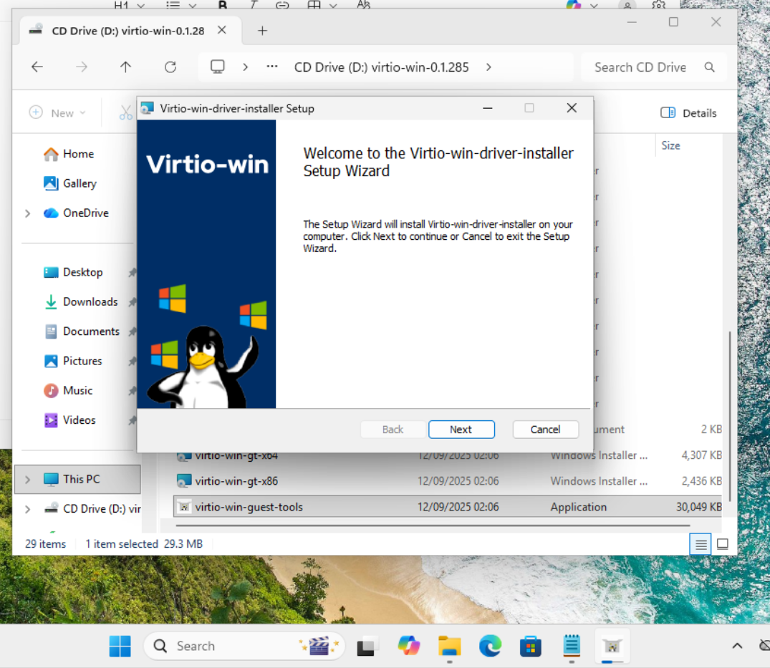This screenshot has height=668, width=770.
Task: Launch Copilot from the taskbar
Action: click(409, 646)
